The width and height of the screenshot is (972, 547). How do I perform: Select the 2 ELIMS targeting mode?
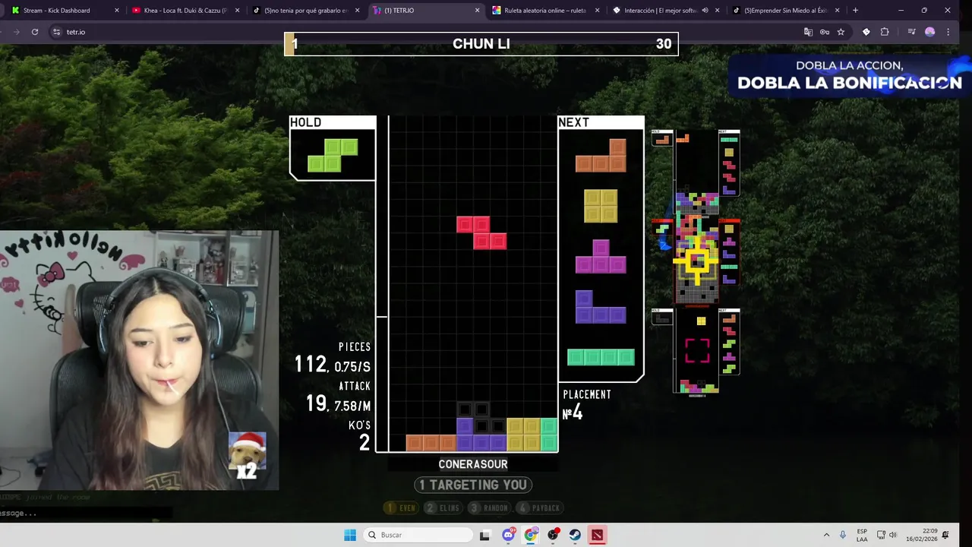[x=443, y=507]
